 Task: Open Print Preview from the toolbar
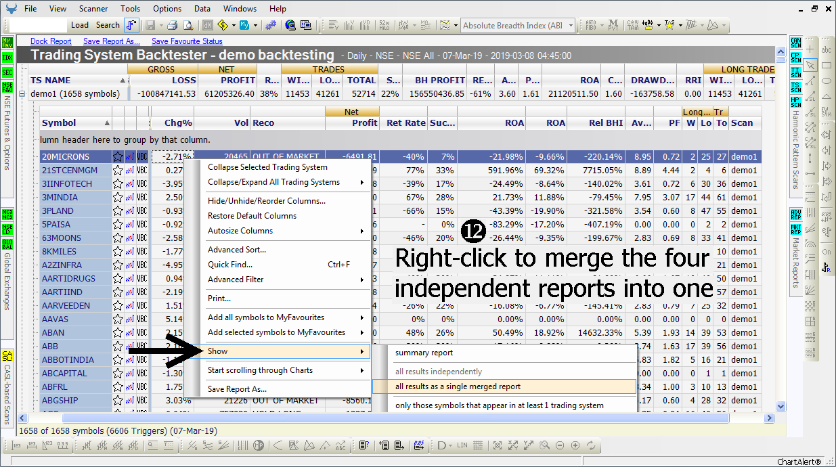point(188,25)
